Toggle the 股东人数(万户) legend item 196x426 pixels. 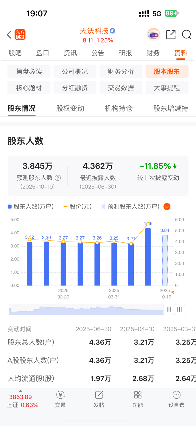31,206
